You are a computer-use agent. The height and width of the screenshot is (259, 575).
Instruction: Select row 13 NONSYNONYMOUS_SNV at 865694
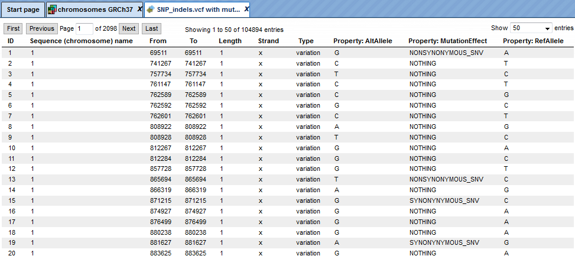tap(287, 179)
